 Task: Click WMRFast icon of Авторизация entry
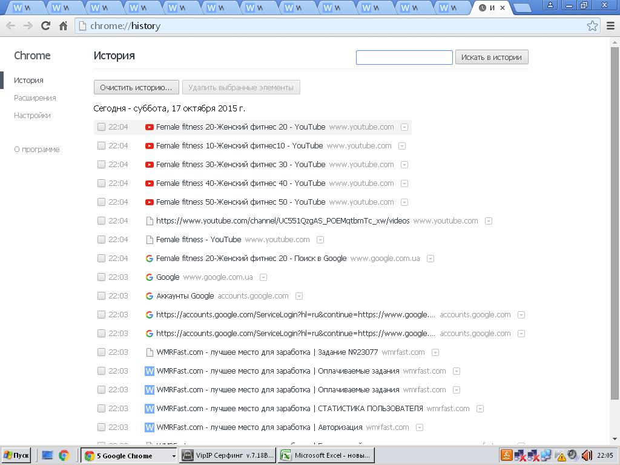[149, 427]
